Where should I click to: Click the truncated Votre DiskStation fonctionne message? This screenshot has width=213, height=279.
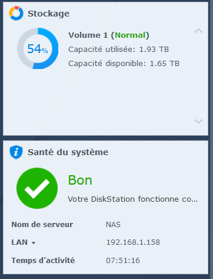(x=132, y=199)
